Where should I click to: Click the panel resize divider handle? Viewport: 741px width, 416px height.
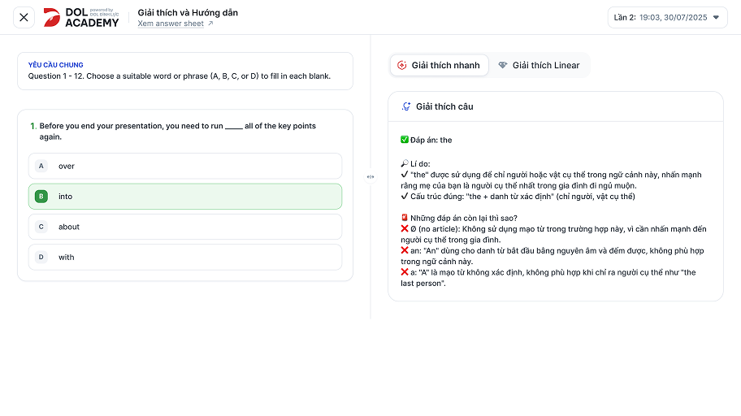pos(370,176)
